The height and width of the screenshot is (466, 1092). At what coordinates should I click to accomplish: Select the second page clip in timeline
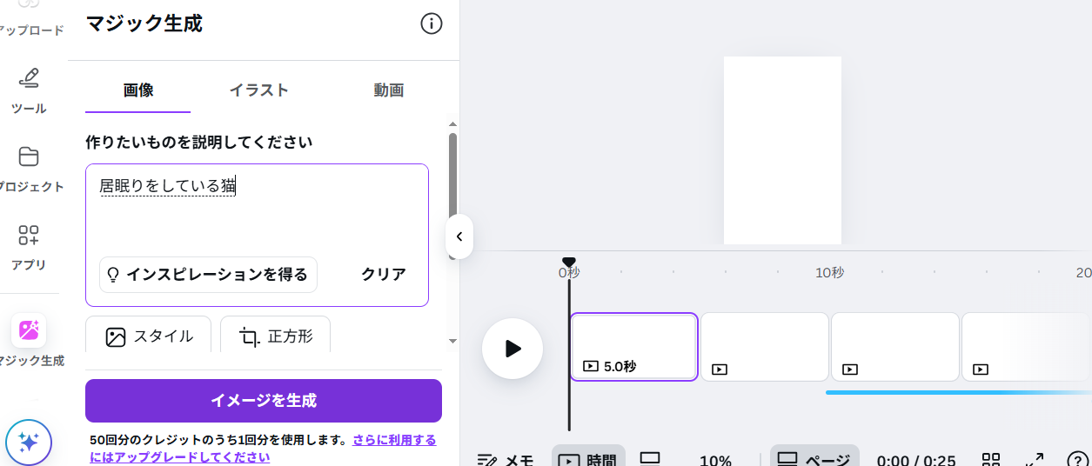click(x=765, y=347)
